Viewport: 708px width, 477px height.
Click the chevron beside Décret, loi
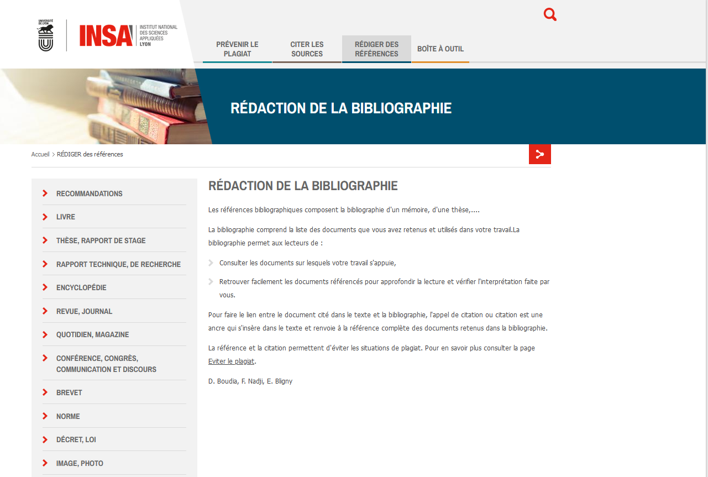click(x=45, y=439)
